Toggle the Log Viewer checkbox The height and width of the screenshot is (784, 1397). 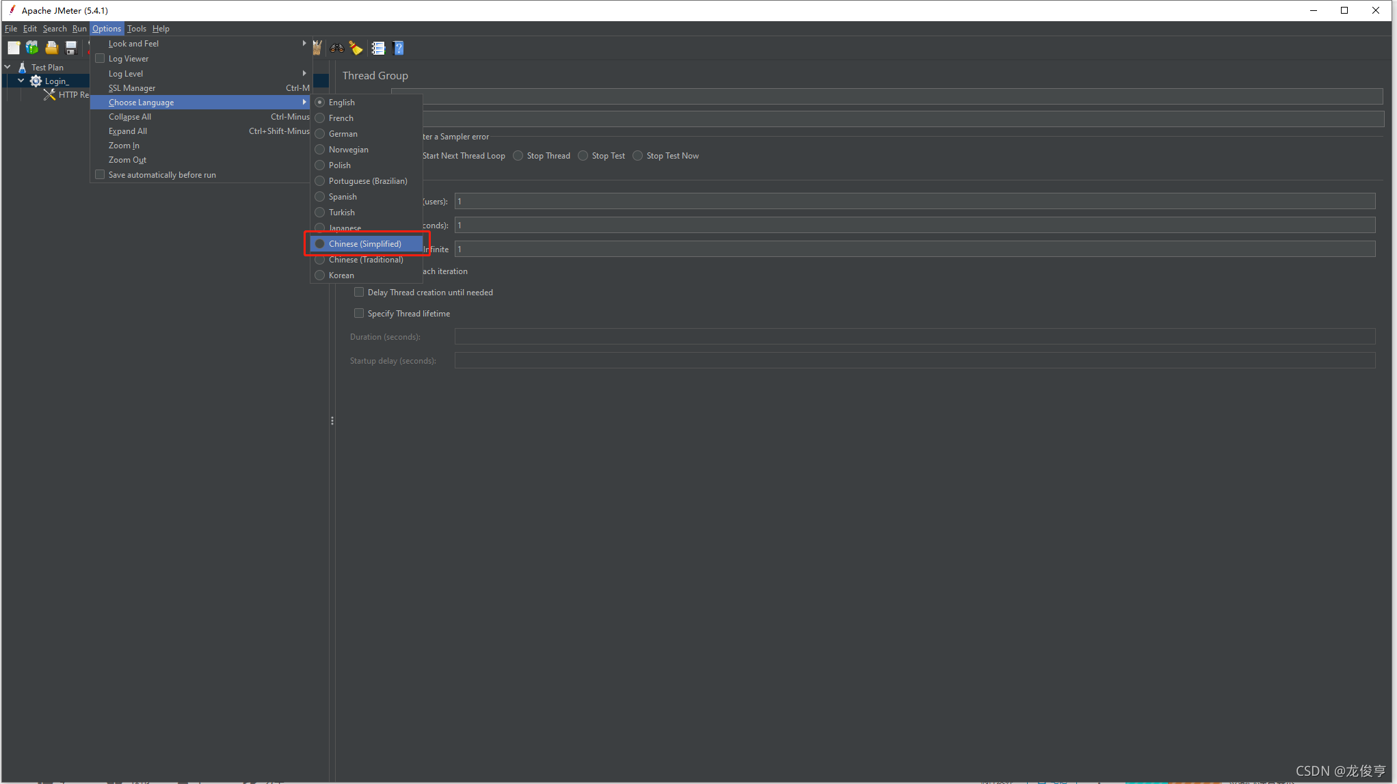pyautogui.click(x=100, y=58)
